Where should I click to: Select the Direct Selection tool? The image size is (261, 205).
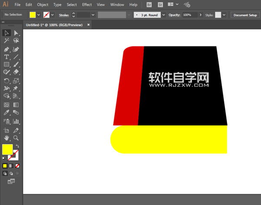point(16,33)
